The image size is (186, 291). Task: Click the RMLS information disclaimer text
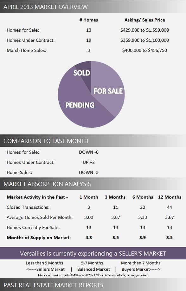93,275
